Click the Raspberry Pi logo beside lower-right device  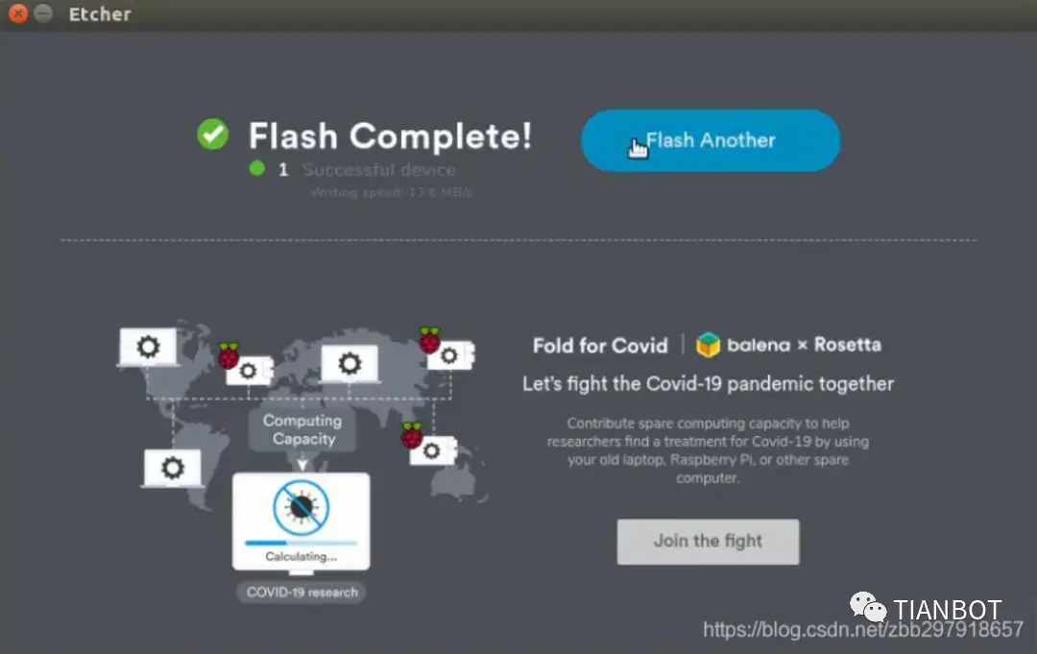412,435
